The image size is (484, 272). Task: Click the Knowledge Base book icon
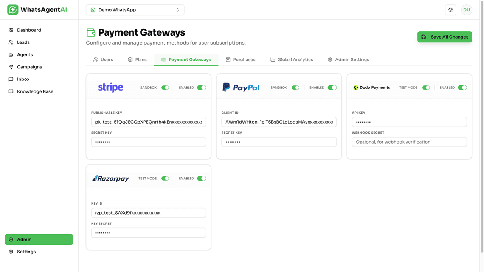11,91
